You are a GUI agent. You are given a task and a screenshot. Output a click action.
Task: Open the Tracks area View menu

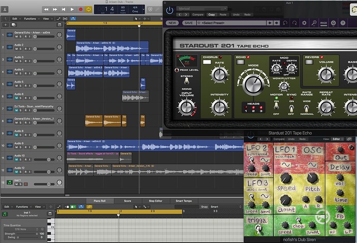48,19
